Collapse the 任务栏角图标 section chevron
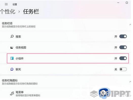133x100 pixels. (x=130, y=82)
